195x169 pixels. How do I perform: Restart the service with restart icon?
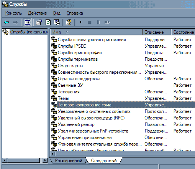click(107, 22)
